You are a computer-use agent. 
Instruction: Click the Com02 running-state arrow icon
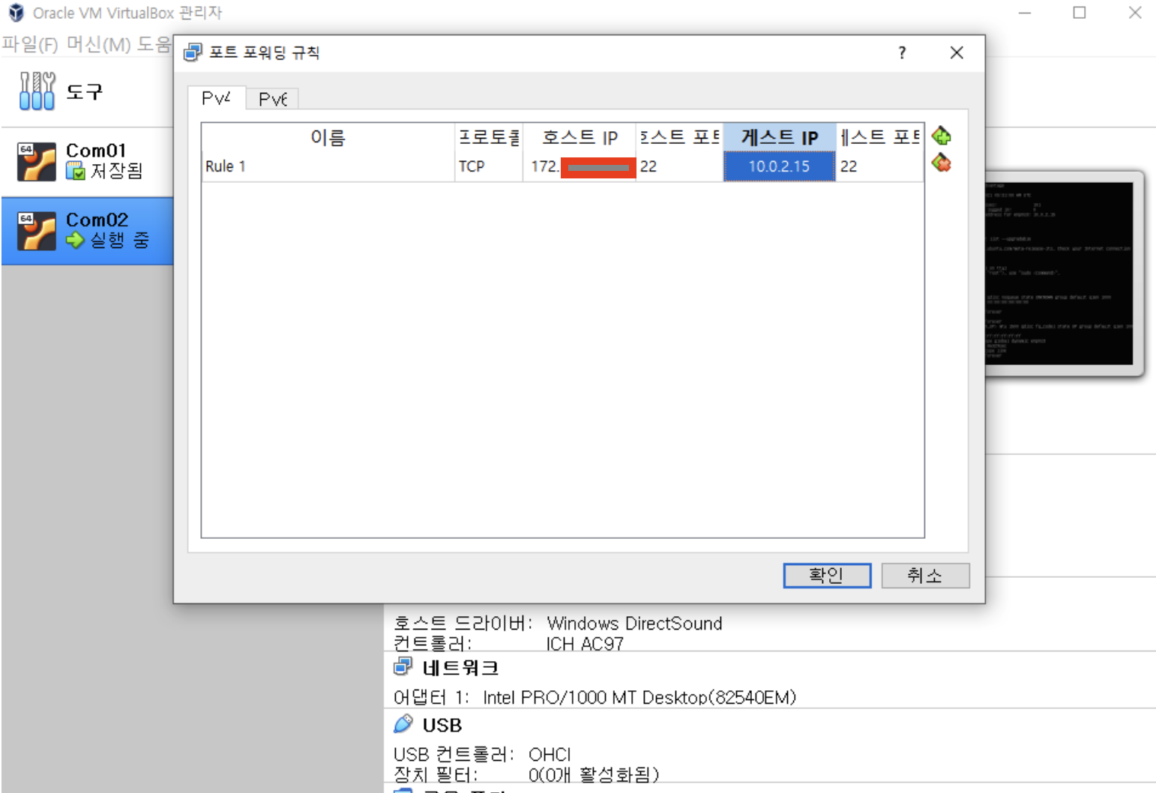pos(75,241)
